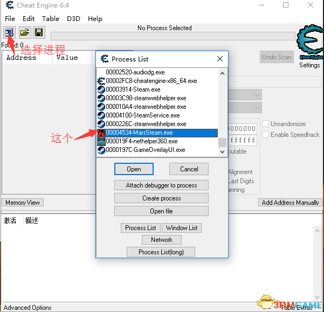Toggle Enable Speedhack checkbox
The image size is (324, 312).
[265, 134]
